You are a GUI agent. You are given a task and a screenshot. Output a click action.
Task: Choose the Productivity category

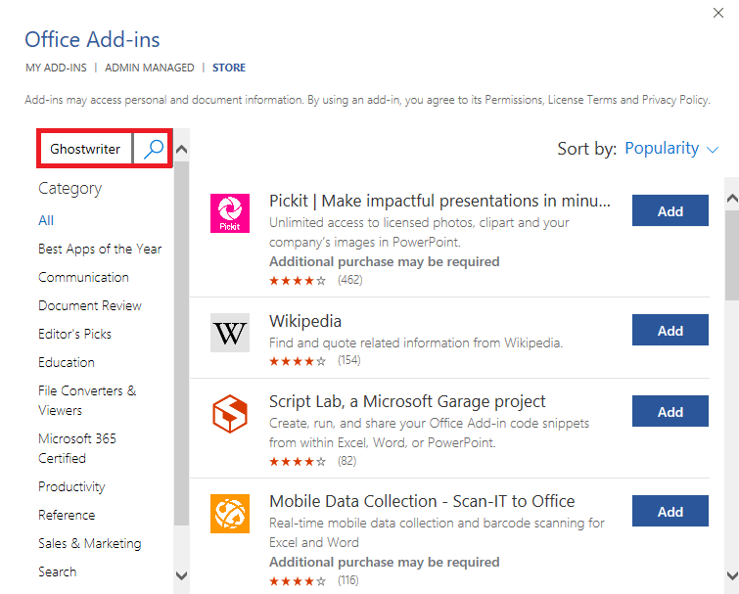[x=71, y=486]
